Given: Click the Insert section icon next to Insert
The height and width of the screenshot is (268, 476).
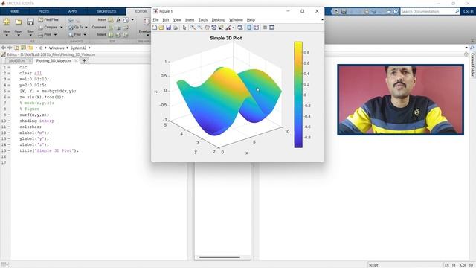Looking at the screenshot, I should (x=111, y=20).
